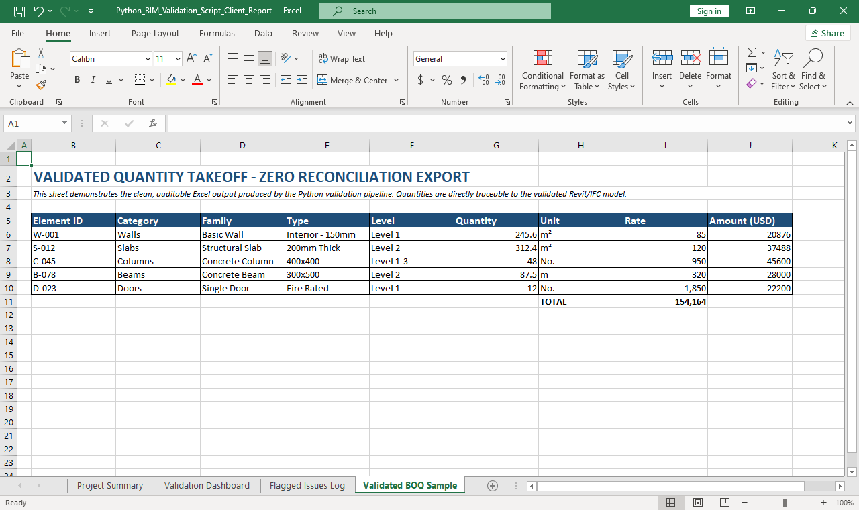The image size is (859, 510).
Task: Increase Decimal places
Action: (x=484, y=80)
